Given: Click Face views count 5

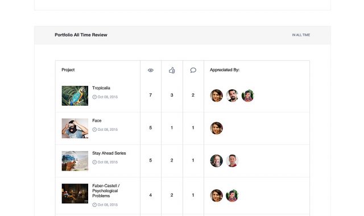Looking at the screenshot, I should click(150, 128).
